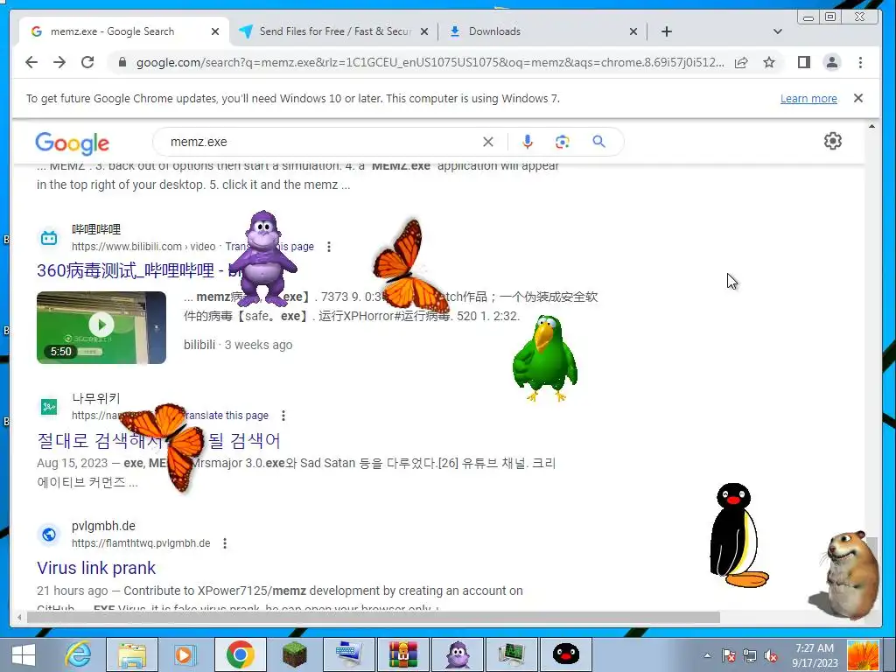Open the Chrome profile avatar

(832, 62)
